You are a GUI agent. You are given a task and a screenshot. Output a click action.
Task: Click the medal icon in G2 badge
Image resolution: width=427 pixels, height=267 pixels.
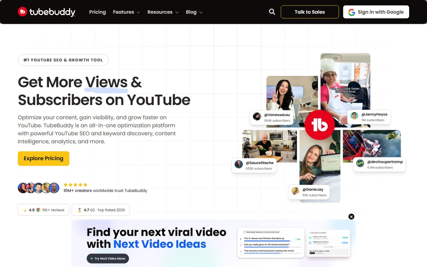[x=79, y=210]
